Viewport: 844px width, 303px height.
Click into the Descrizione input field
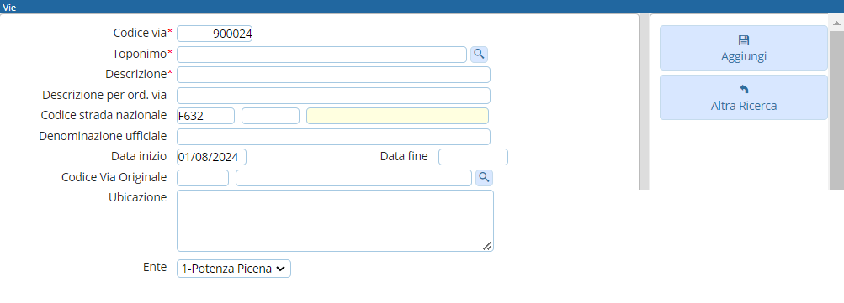coord(334,75)
